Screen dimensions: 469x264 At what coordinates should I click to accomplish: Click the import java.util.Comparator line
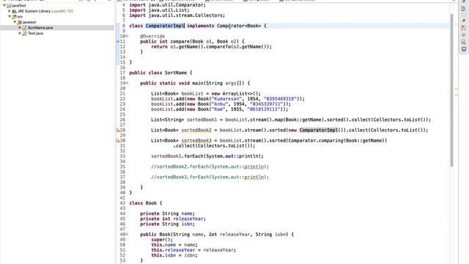tap(168, 5)
